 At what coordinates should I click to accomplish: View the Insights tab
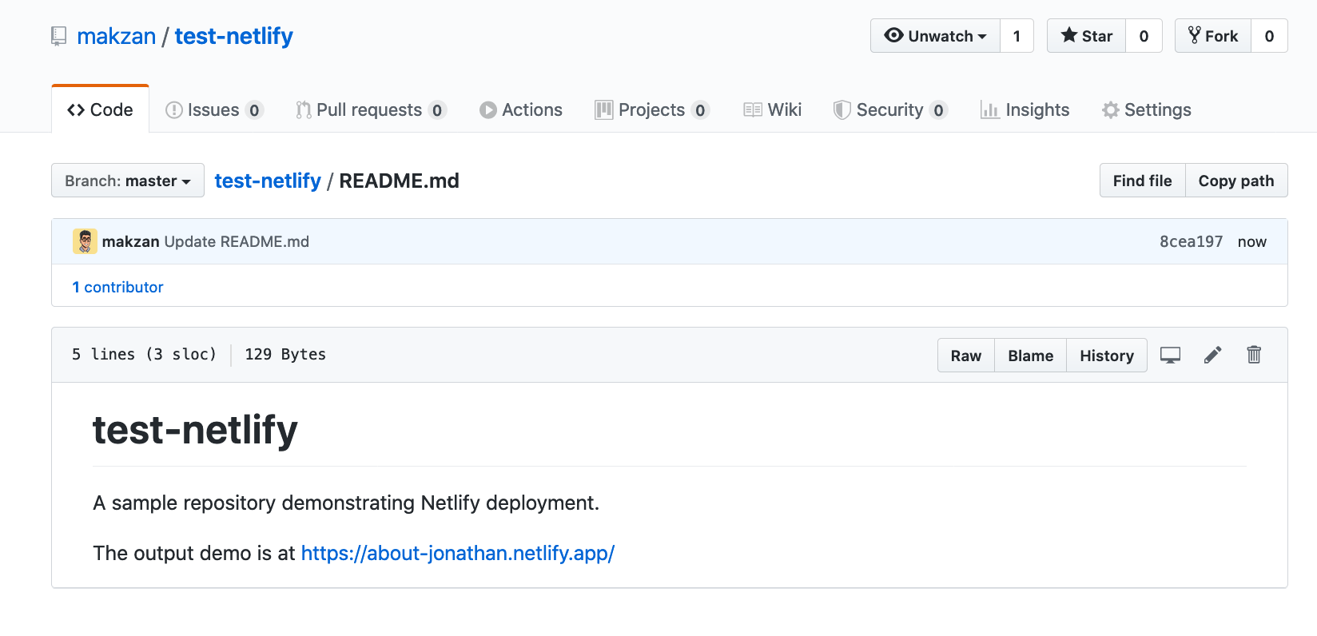(x=1025, y=109)
